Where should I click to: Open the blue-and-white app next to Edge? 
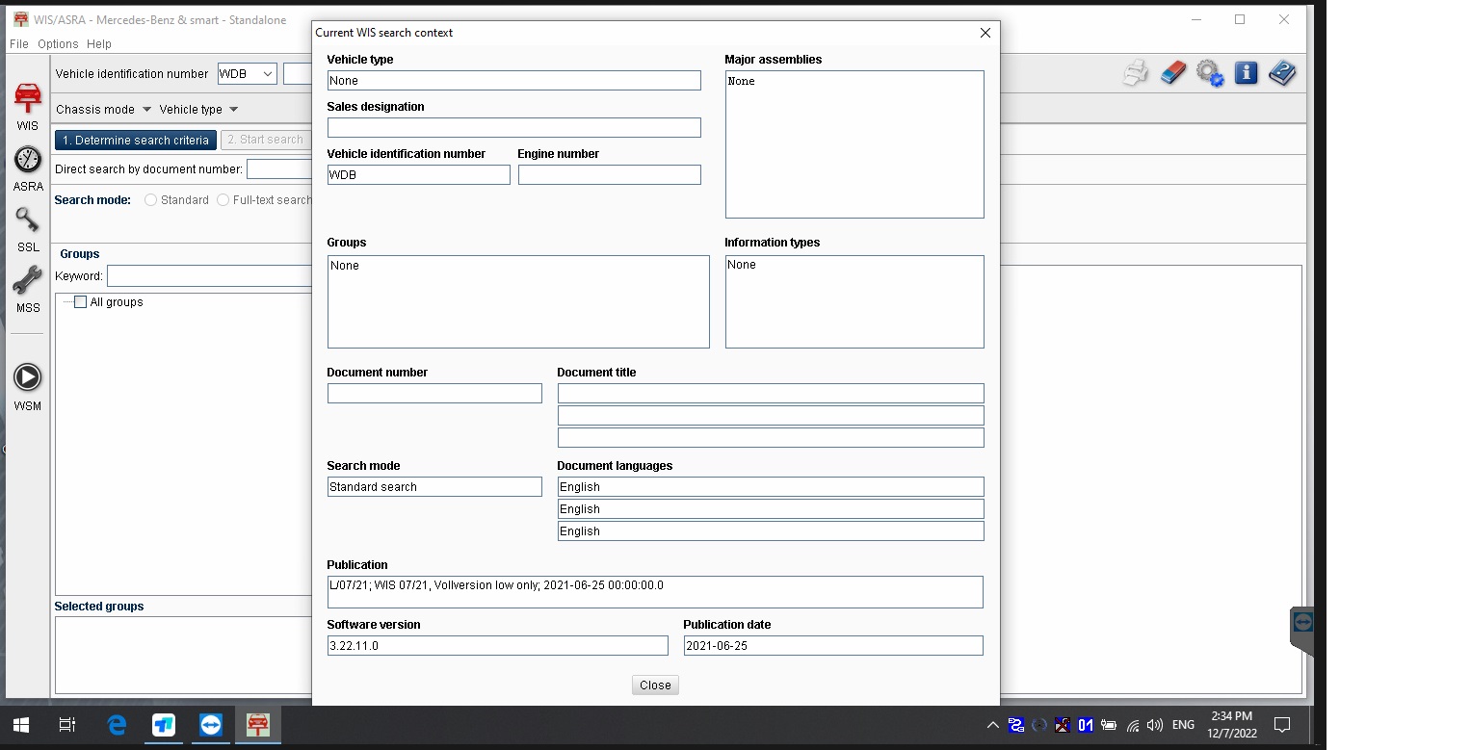(x=164, y=725)
